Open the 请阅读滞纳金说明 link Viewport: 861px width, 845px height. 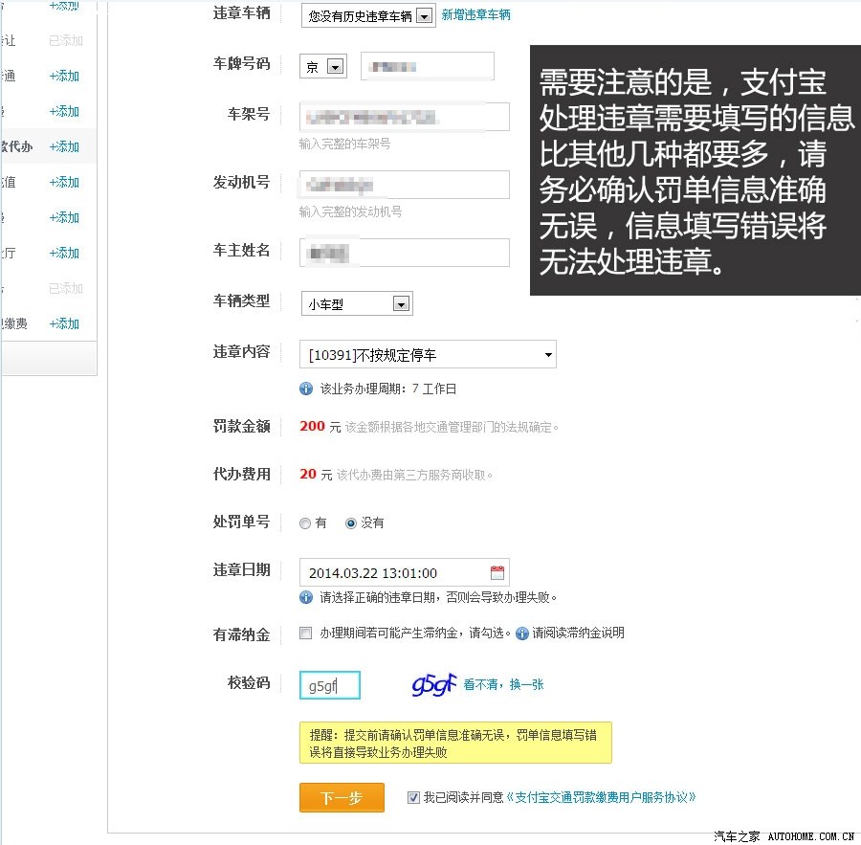click(x=578, y=633)
